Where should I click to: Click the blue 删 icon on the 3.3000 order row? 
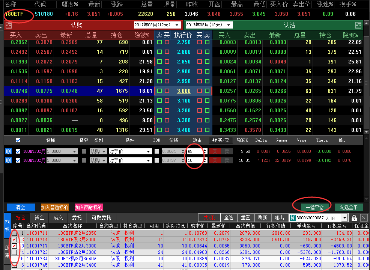click(9, 151)
